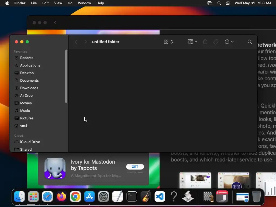276x207 pixels.
Task: Open the Finder menu
Action: pos(20,3)
